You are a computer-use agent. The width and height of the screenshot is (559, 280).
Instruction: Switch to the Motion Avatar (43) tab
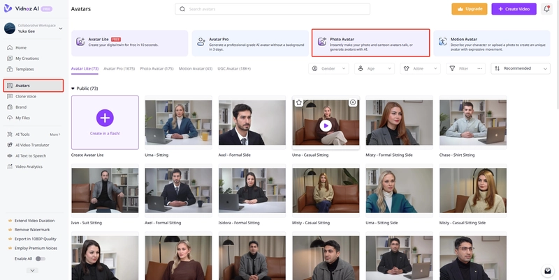click(196, 69)
